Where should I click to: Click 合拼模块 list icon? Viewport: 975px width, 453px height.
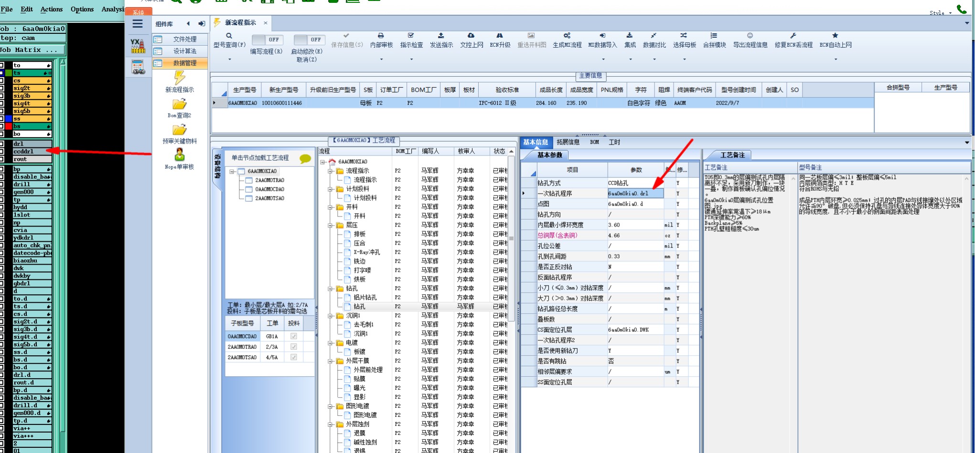pos(714,36)
